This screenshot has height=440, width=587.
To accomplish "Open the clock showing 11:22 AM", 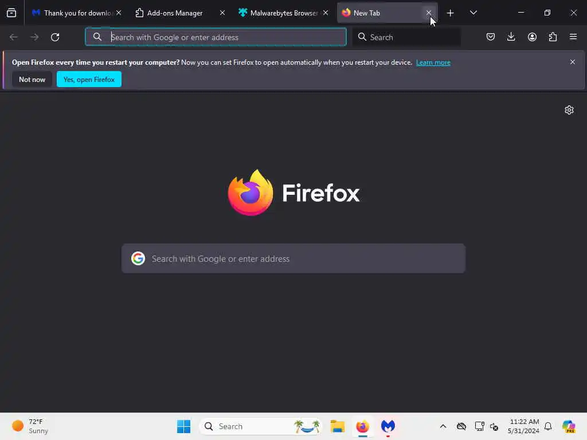I will [x=523, y=426].
